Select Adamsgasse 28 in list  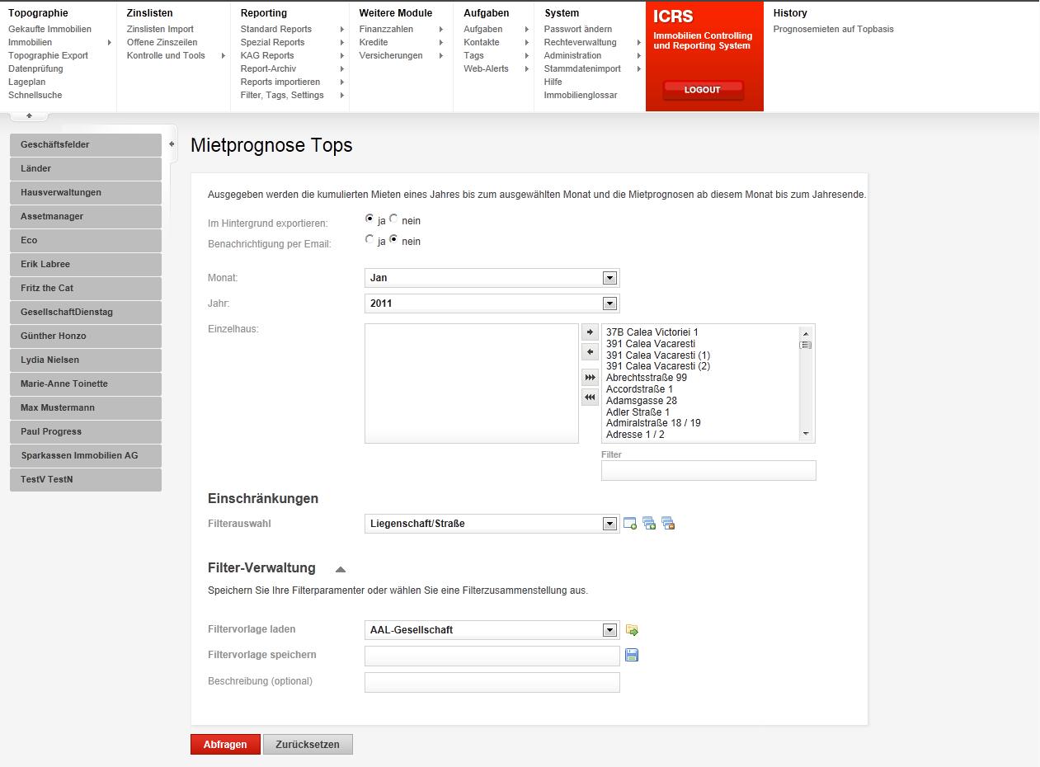click(642, 401)
